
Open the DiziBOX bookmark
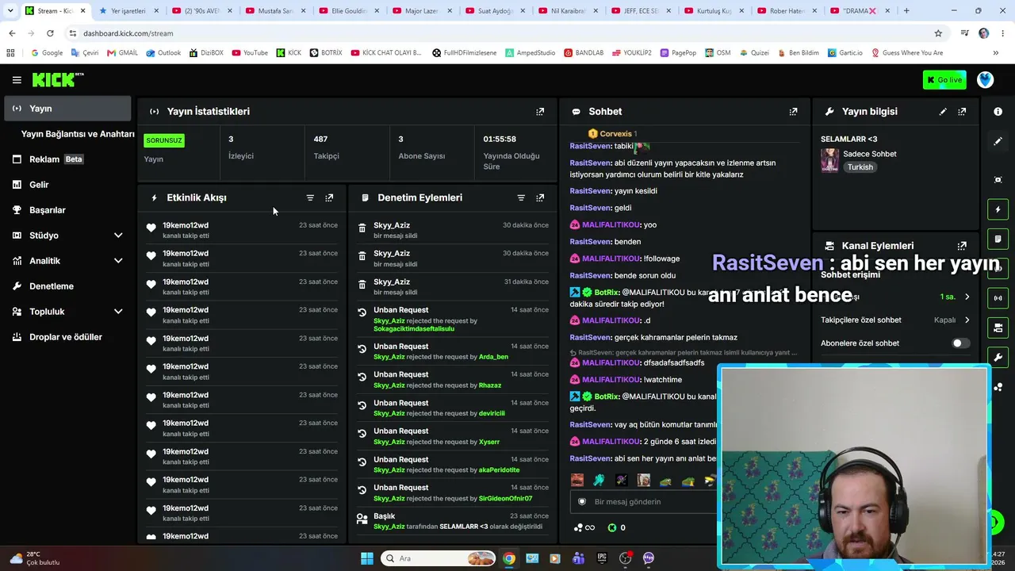click(206, 53)
